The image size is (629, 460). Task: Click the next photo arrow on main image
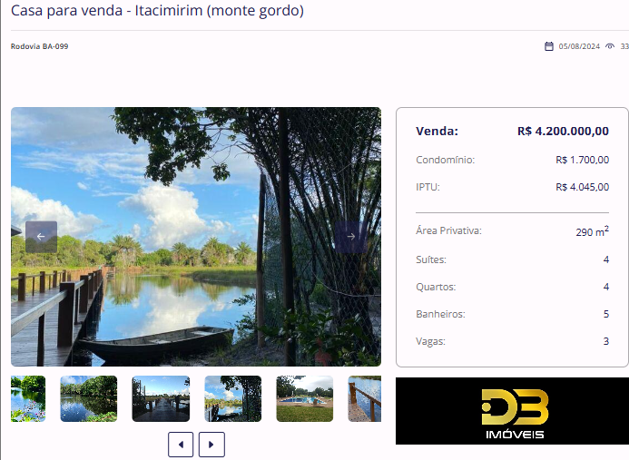[x=350, y=237]
